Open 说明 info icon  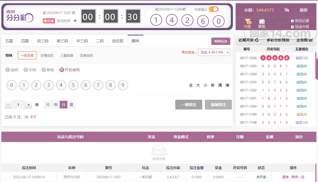tap(8, 70)
